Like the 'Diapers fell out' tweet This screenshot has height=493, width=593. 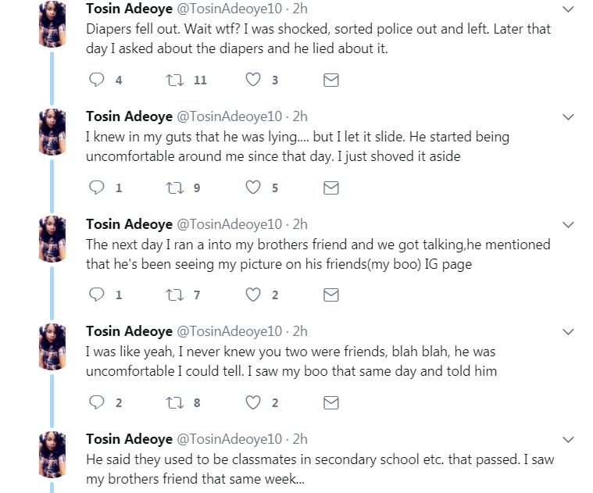pos(253,80)
